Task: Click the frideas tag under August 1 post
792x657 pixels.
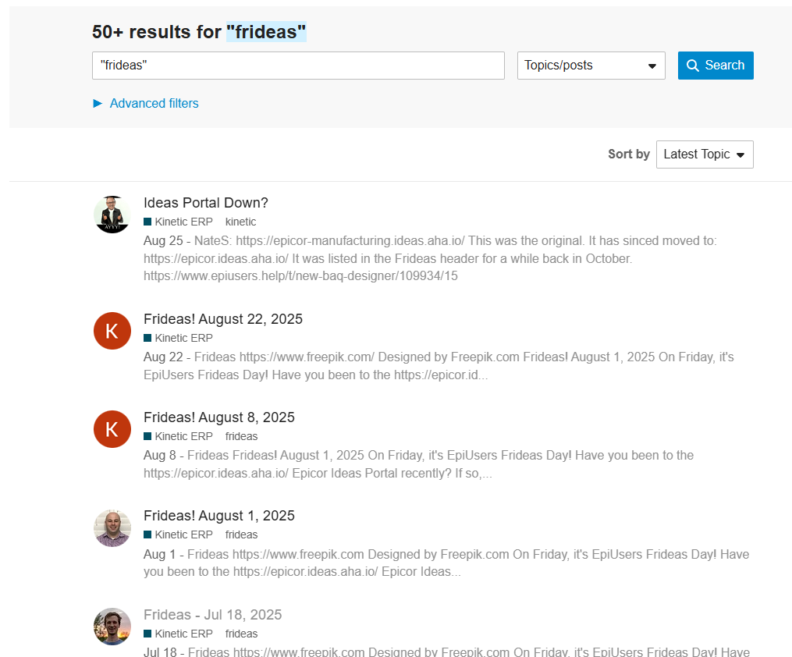Action: coord(241,534)
